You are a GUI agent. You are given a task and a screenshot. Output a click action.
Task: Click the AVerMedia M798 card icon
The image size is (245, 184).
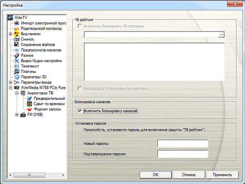point(17,88)
